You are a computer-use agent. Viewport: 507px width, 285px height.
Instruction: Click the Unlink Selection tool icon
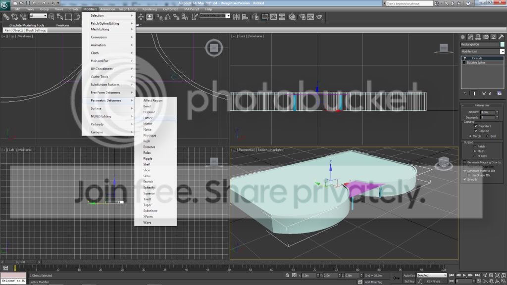tap(14, 17)
